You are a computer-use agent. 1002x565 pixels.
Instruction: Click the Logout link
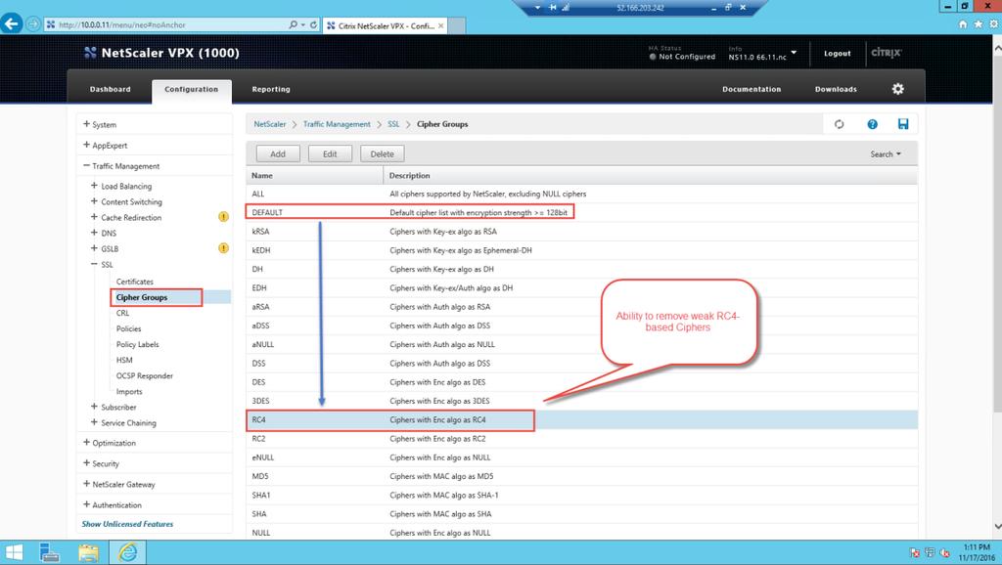[x=838, y=54]
